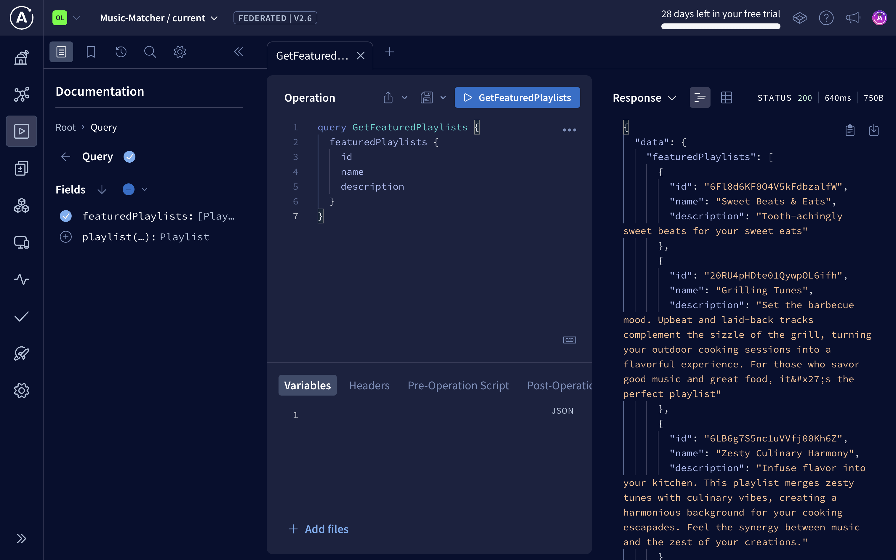Viewport: 896px width, 560px height.
Task: Switch to the Headers tab
Action: (369, 385)
